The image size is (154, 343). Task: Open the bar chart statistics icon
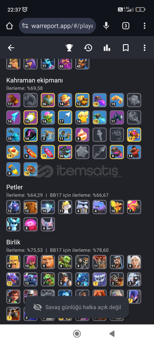click(x=107, y=48)
